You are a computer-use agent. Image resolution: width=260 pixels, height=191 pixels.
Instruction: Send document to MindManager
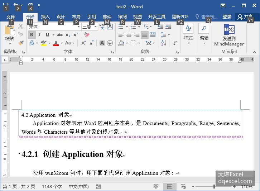point(229,35)
